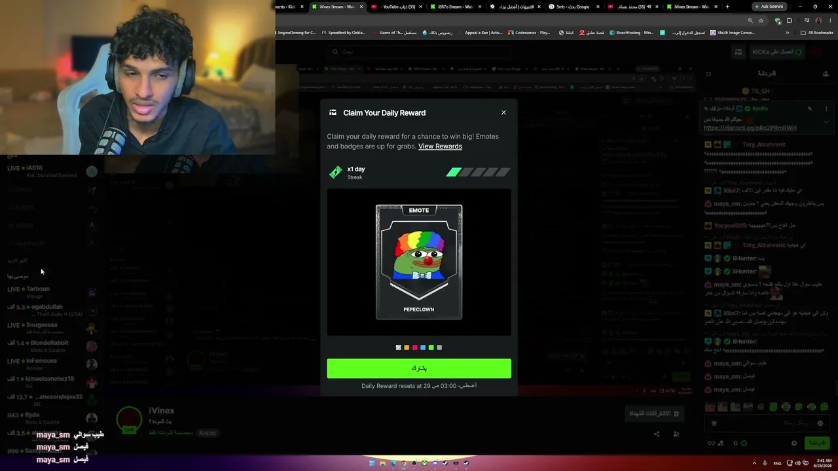Collapse the chat panel with the arrow icon
This screenshot has height=471, width=838.
point(708,74)
